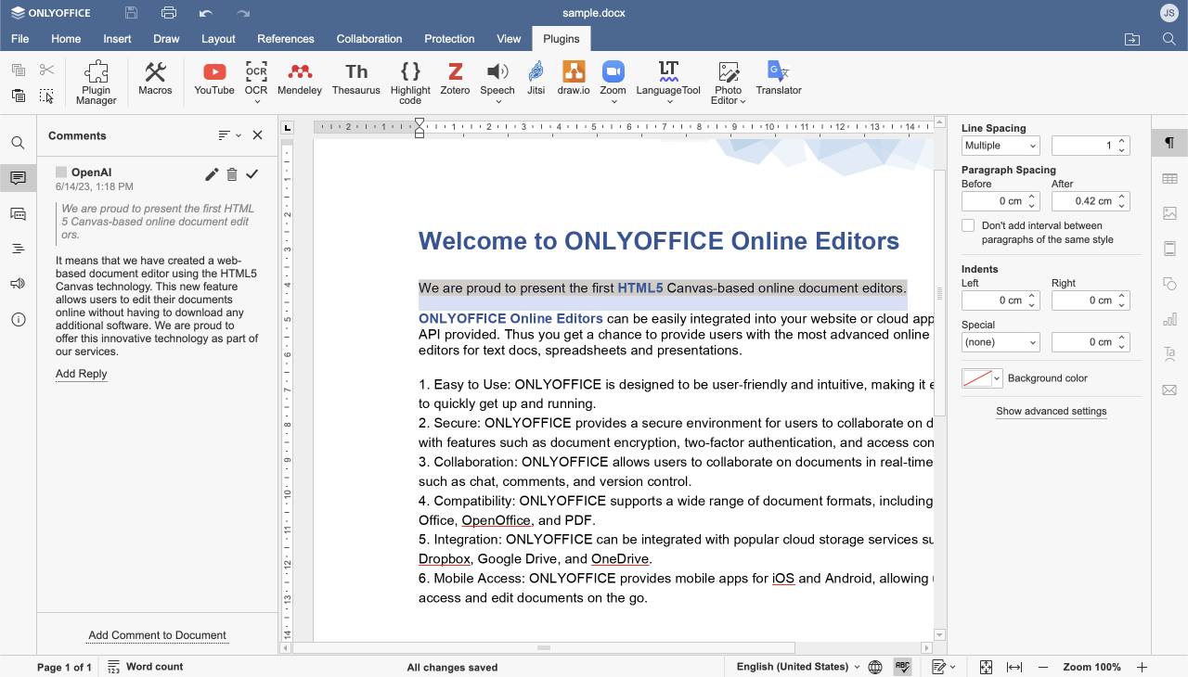The height and width of the screenshot is (677, 1188).
Task: Expand the Zoom plugin dropdown arrow
Action: (x=613, y=101)
